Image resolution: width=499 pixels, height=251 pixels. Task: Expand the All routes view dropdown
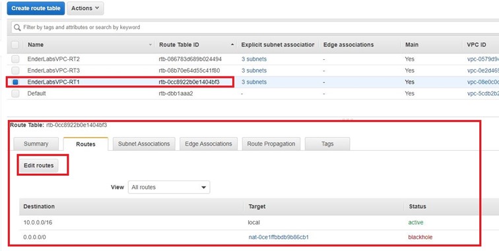tap(169, 187)
